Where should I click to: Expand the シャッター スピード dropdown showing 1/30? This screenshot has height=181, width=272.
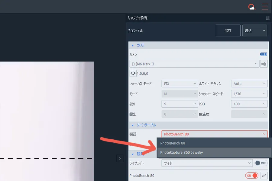point(249,94)
